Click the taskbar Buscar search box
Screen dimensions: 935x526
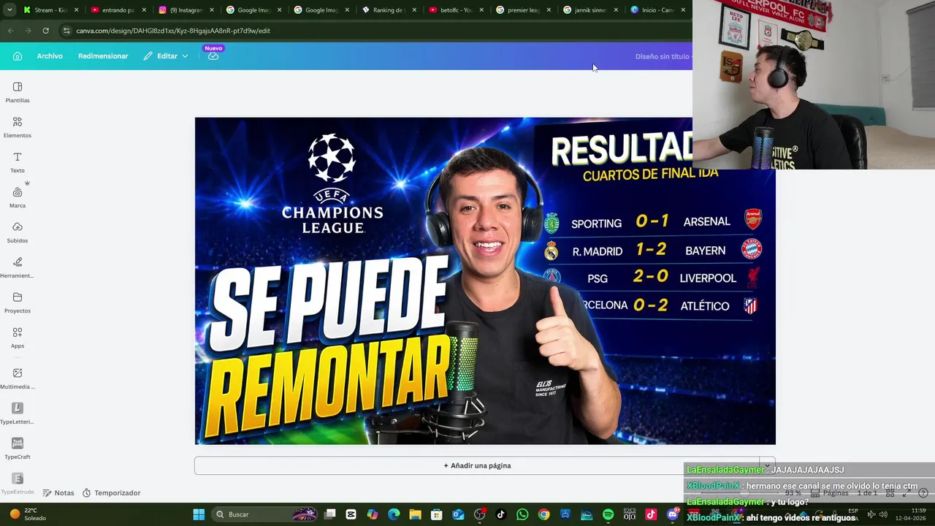pos(264,514)
